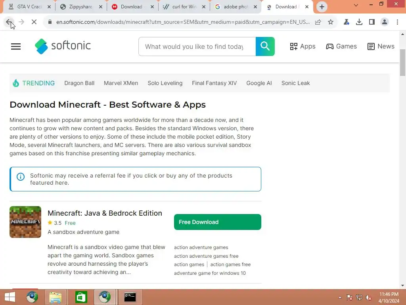Click the 'action adventure games' tag
Screen dimensions: 406x305
[x=201, y=247]
